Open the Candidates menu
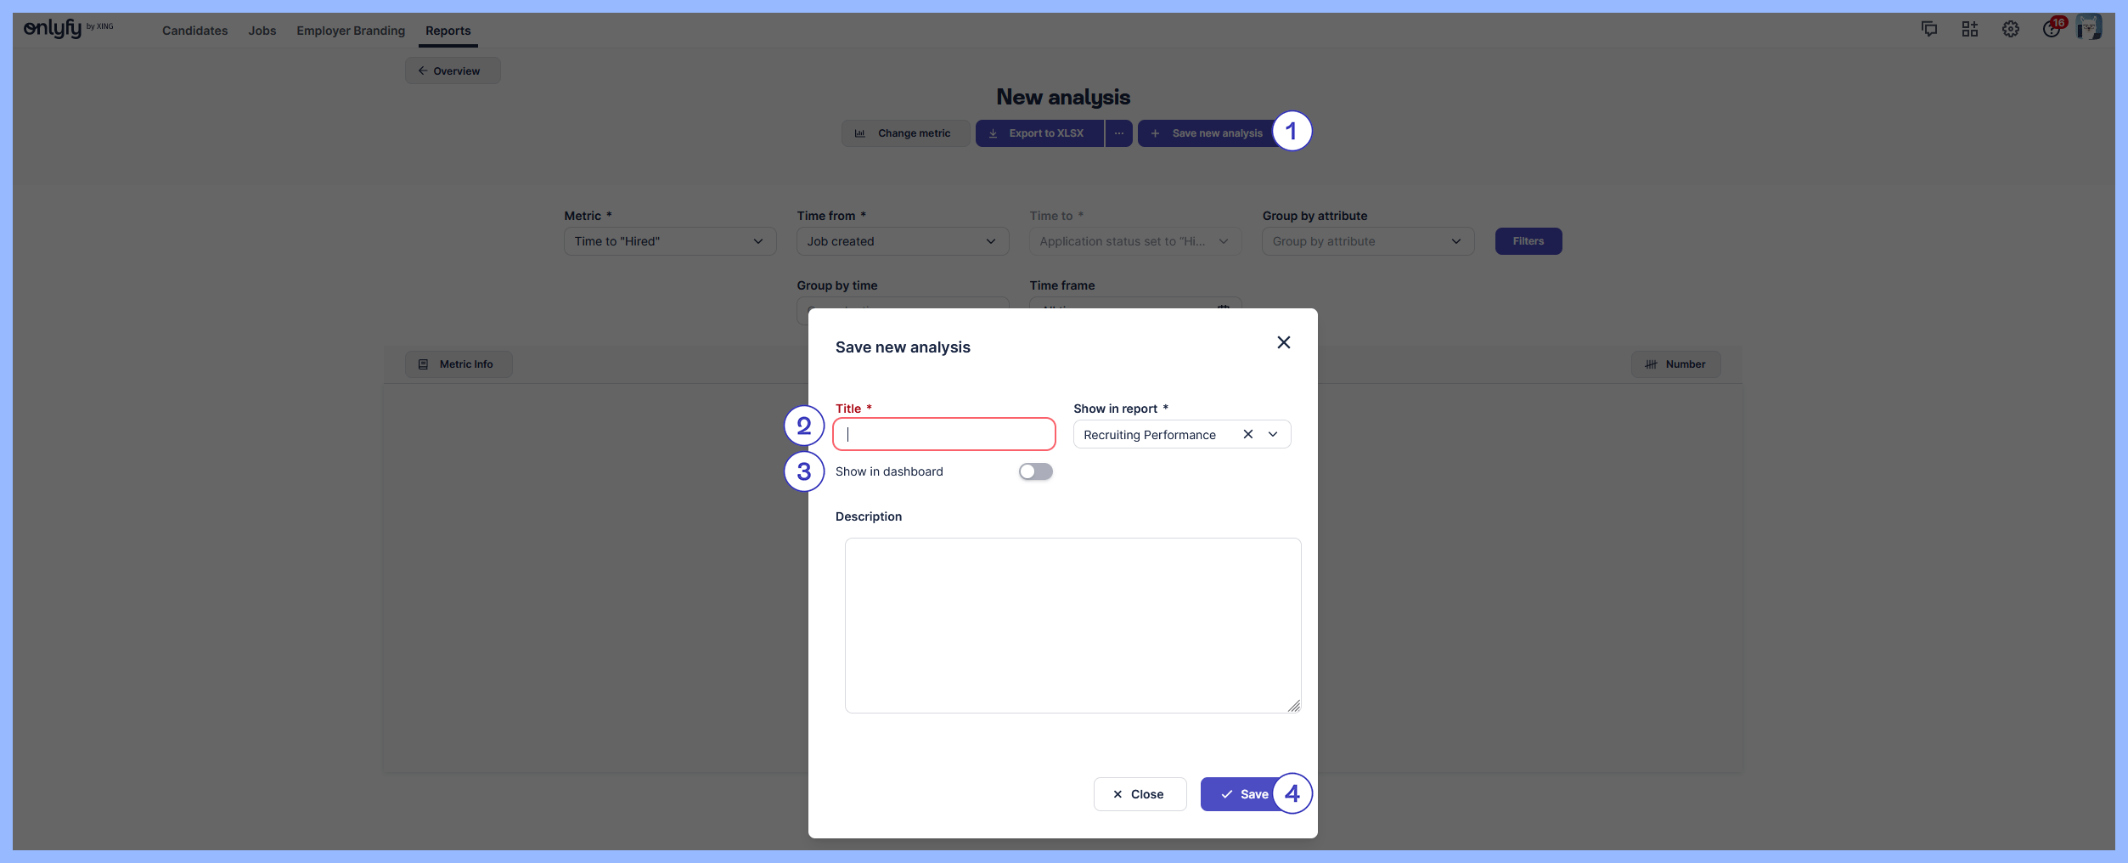This screenshot has height=863, width=2128. point(194,31)
